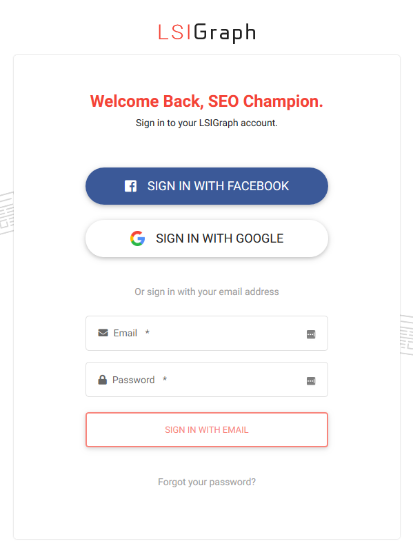Click the Google G logo icon
Image resolution: width=413 pixels, height=550 pixels.
(137, 238)
